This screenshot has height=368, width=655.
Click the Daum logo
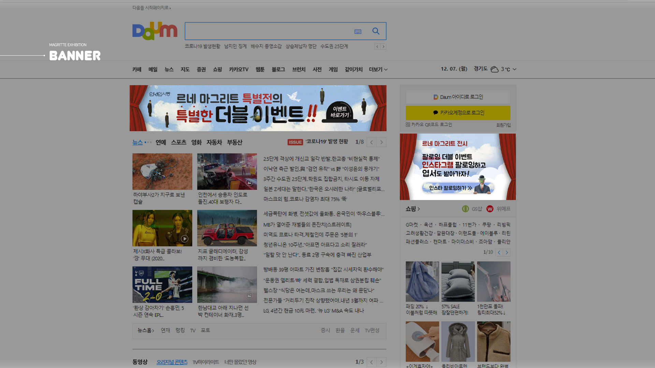point(155,31)
